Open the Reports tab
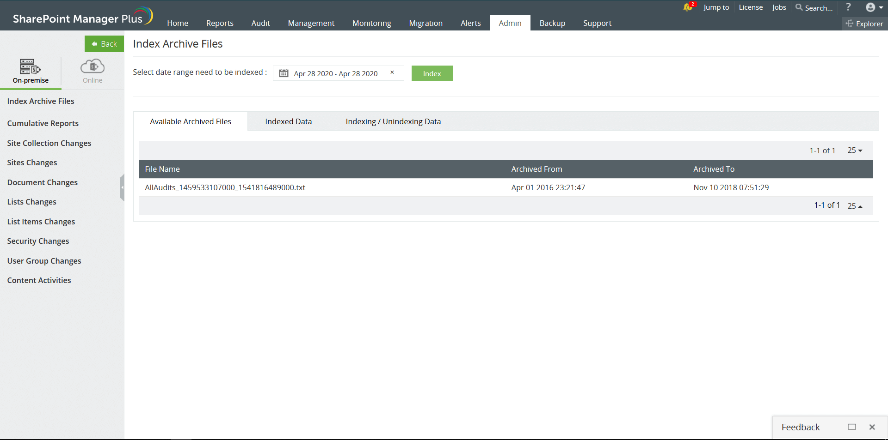 pyautogui.click(x=220, y=23)
